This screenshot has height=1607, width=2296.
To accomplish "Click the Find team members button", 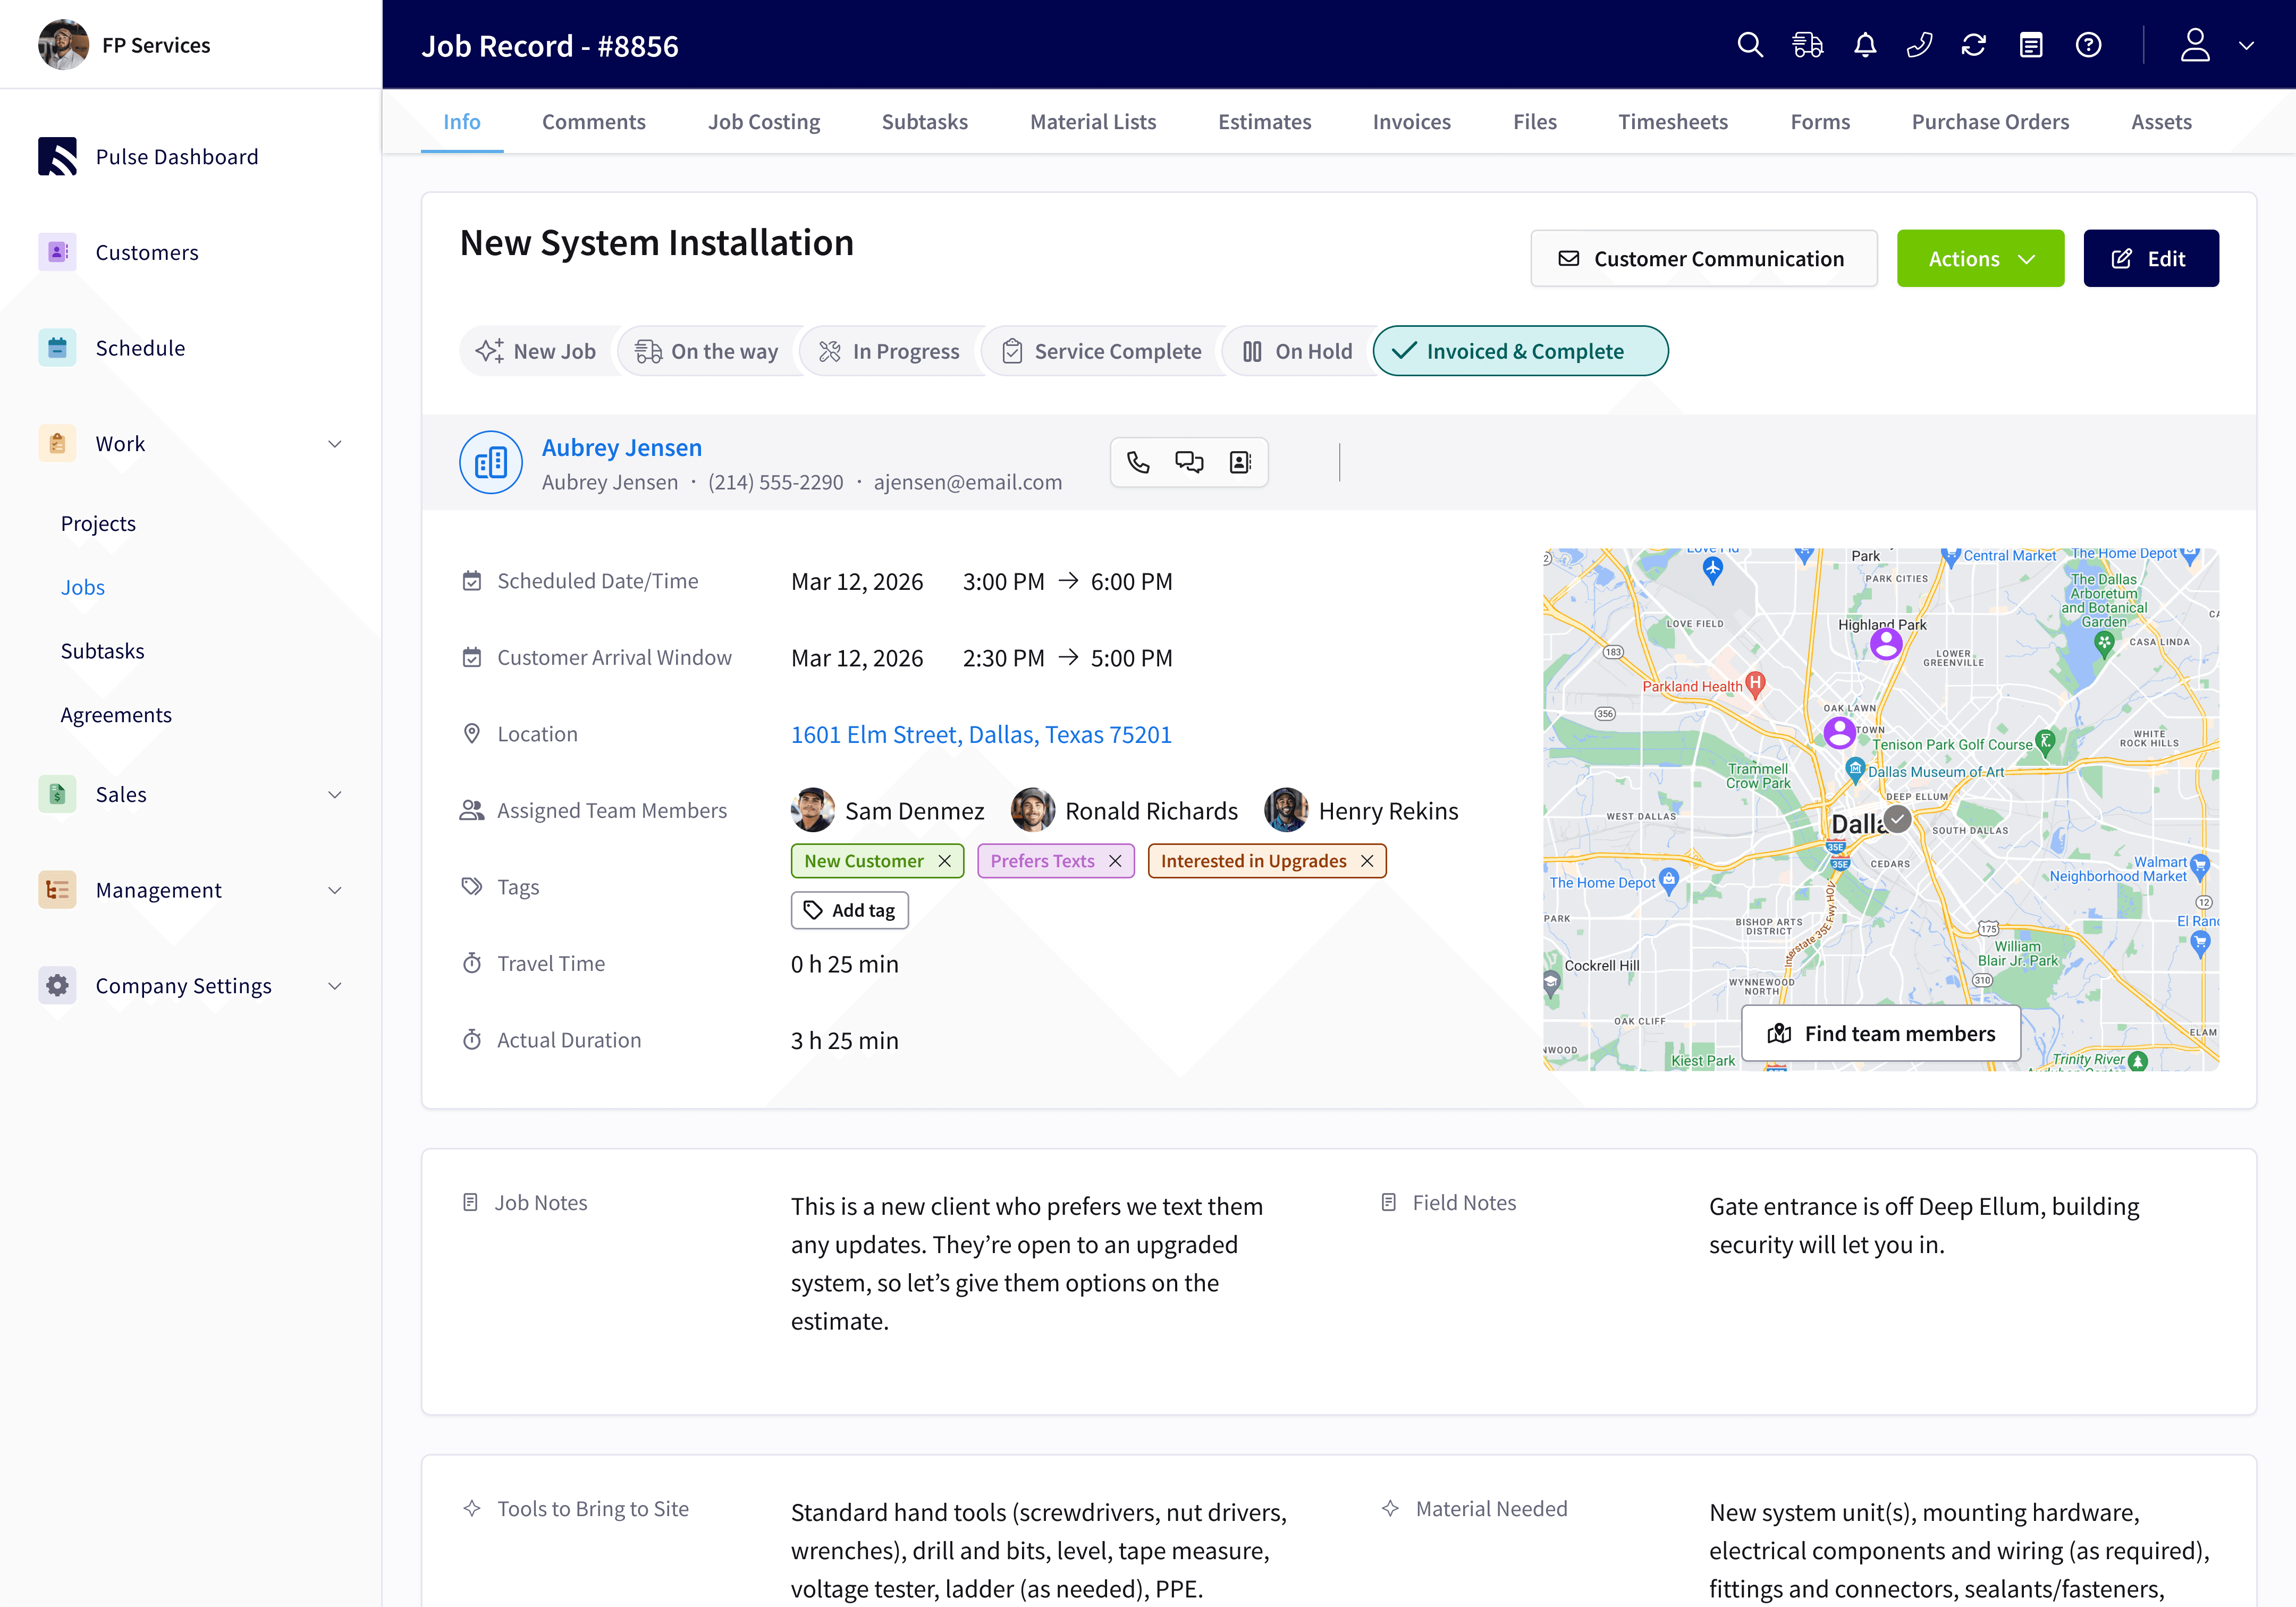I will pyautogui.click(x=1880, y=1033).
